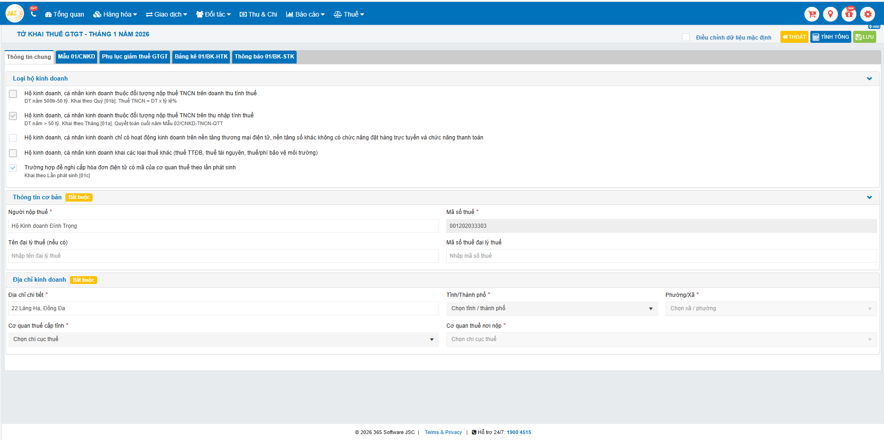Open the Phụ lục giảm thuế GTGT tab

[x=135, y=57]
